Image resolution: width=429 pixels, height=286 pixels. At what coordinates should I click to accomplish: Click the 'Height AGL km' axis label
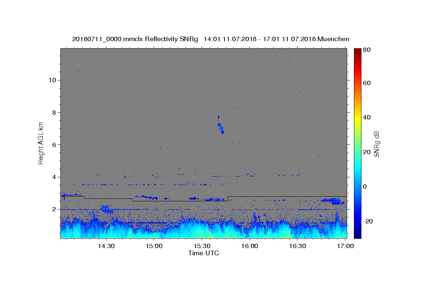41,143
